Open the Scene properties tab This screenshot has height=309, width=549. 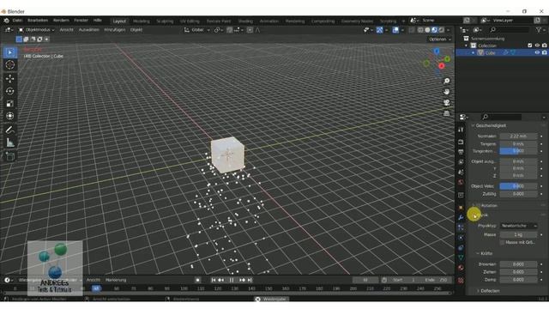coord(461,173)
